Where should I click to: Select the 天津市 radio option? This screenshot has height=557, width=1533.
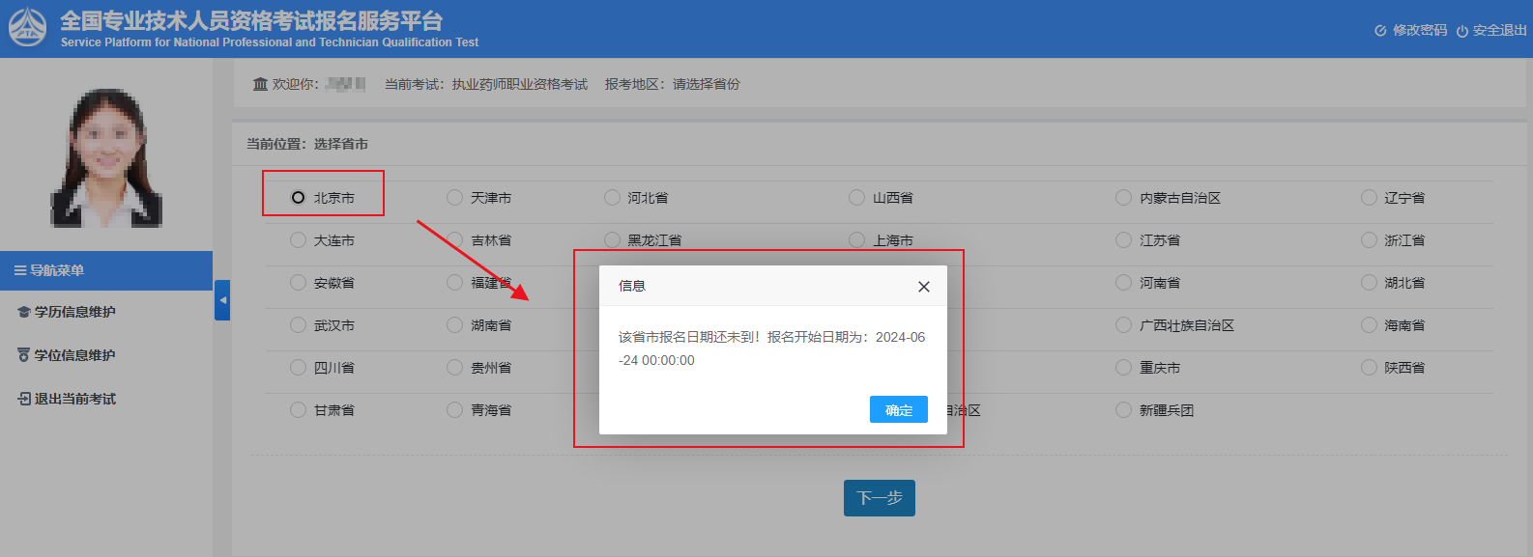click(454, 198)
